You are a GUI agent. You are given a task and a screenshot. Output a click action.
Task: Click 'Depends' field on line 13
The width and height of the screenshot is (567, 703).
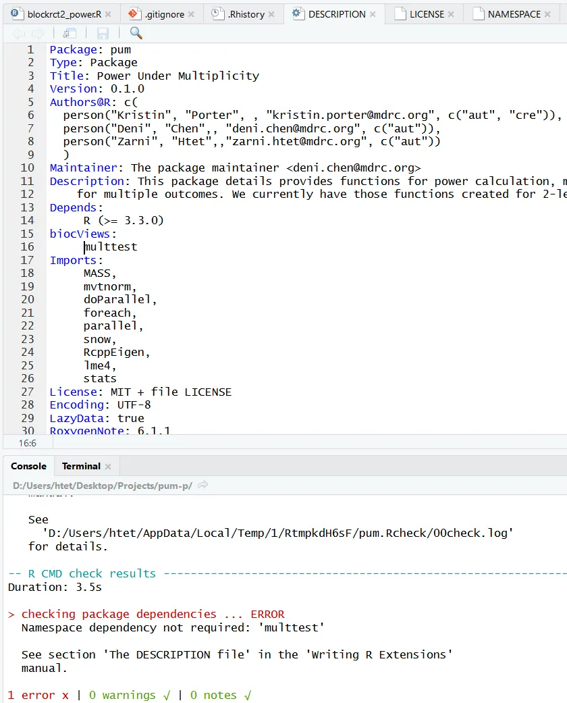point(73,207)
